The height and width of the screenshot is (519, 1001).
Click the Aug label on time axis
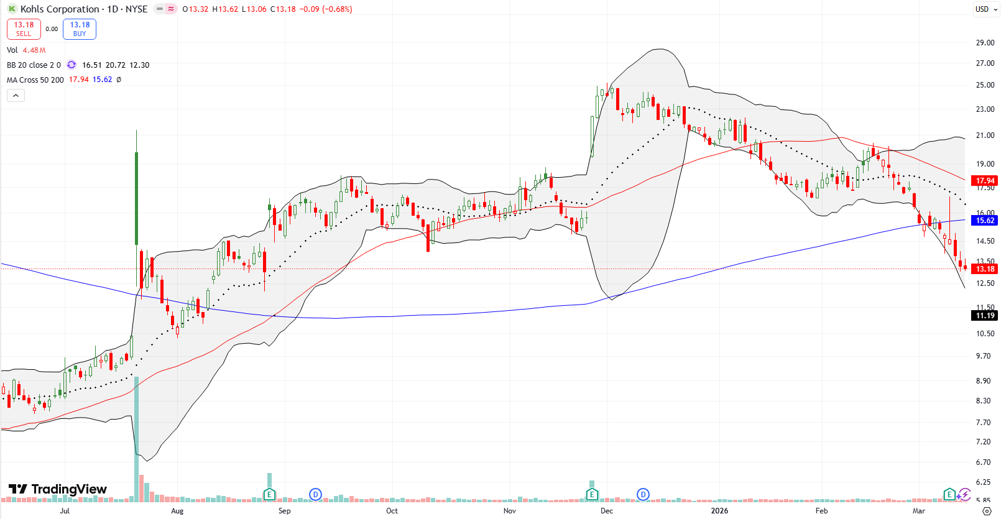point(177,511)
